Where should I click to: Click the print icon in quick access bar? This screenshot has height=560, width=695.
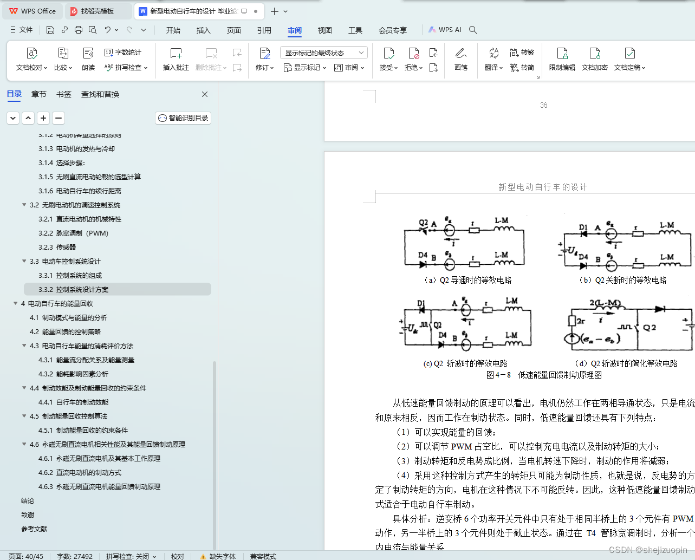[79, 30]
